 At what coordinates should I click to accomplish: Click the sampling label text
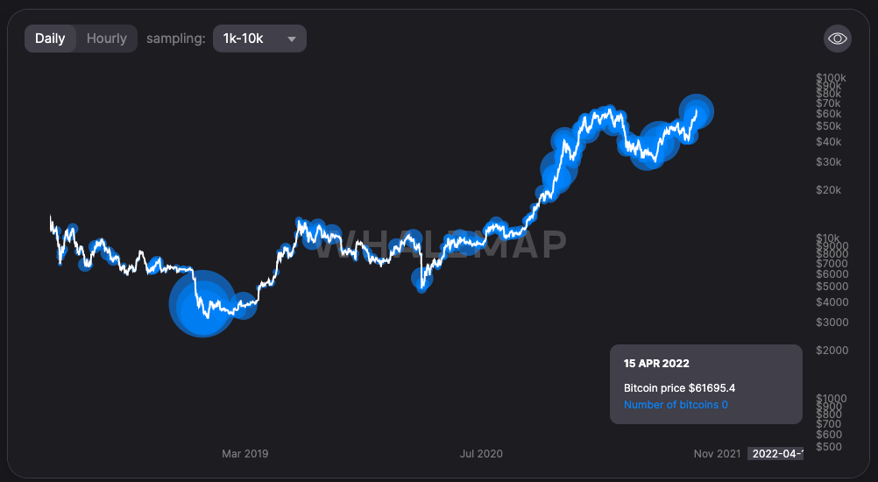tap(176, 39)
